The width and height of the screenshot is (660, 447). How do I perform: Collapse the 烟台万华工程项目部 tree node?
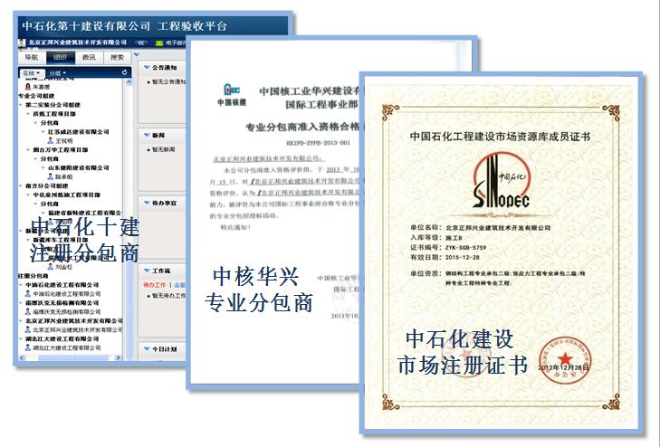click(28, 149)
